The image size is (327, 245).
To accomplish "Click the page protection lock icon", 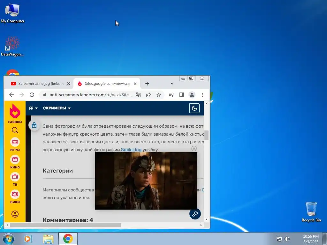I will [34, 125].
